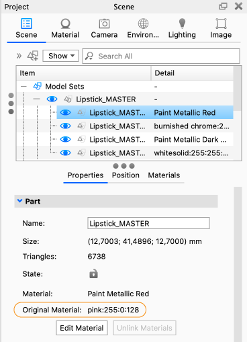Click part icon in whitesolid row

point(81,153)
